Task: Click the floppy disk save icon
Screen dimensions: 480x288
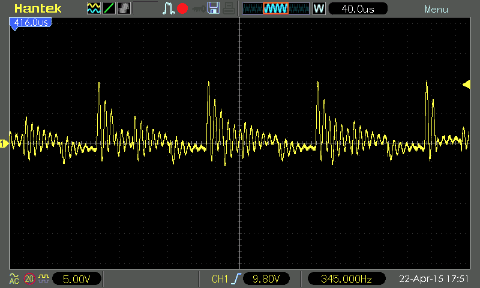Action: [214, 8]
